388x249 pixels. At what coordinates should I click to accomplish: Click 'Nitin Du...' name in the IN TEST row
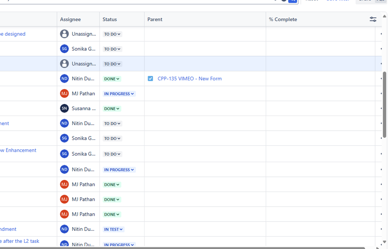83,229
